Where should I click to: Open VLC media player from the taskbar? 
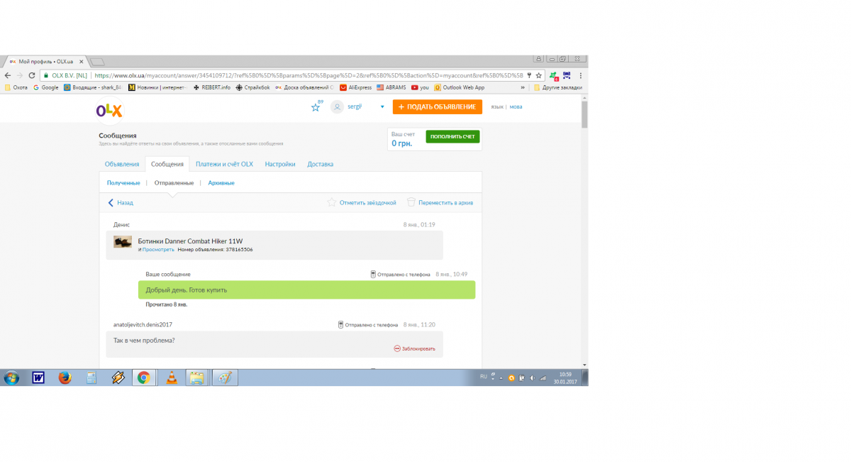pyautogui.click(x=171, y=378)
